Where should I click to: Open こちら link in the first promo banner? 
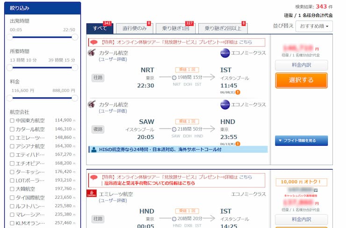coord(245,42)
